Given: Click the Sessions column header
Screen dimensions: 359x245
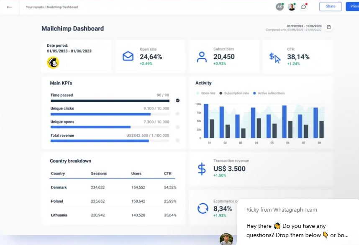Looking at the screenshot, I should 99,174.
